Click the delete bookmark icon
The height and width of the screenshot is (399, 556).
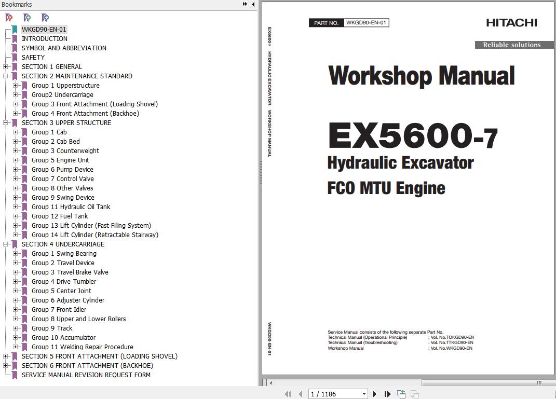9,17
